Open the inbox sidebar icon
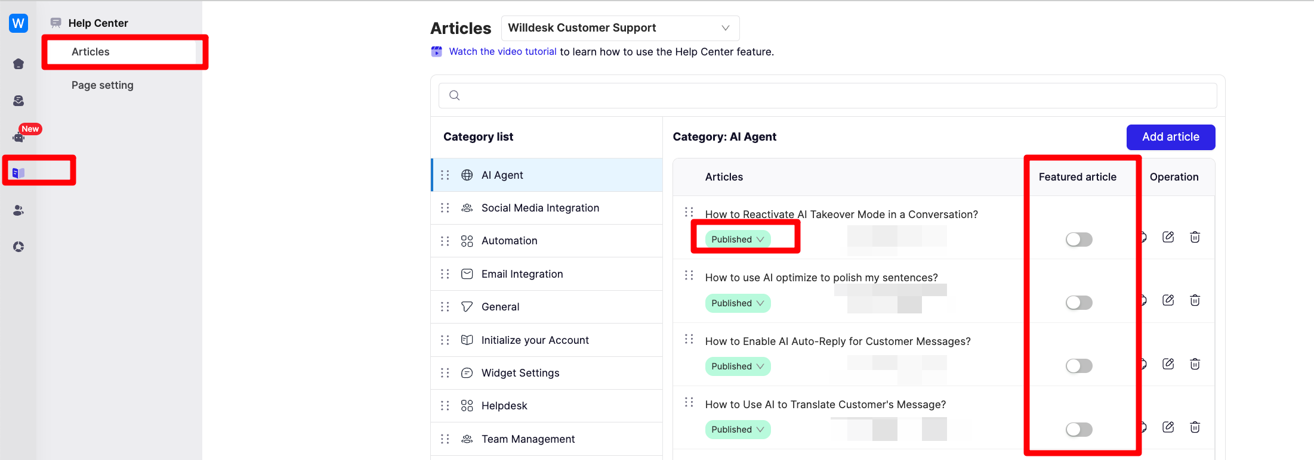Screen dimensions: 1314x460 (18, 101)
